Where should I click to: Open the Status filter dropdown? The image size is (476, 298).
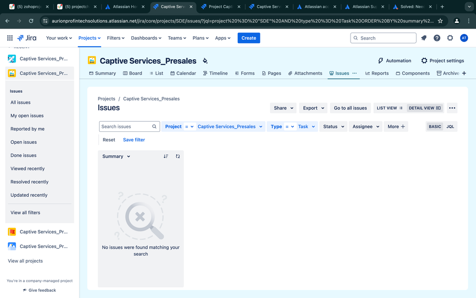[x=333, y=127]
